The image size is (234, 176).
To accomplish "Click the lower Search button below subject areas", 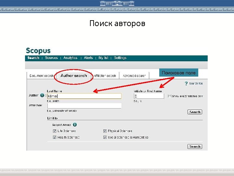I will coord(195,147).
